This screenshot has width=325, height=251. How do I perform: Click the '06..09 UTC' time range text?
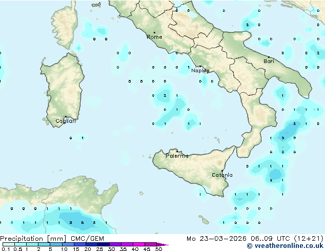[270, 239]
